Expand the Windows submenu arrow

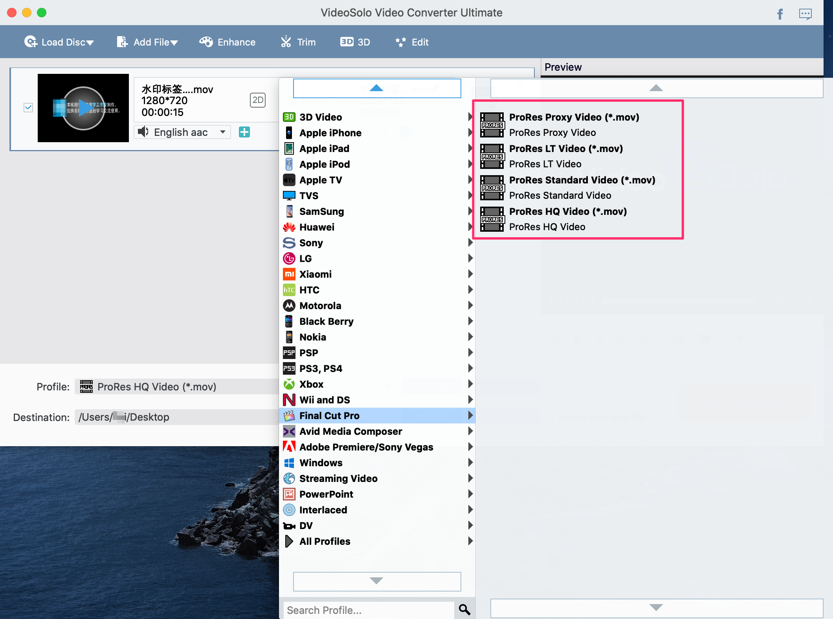point(470,463)
